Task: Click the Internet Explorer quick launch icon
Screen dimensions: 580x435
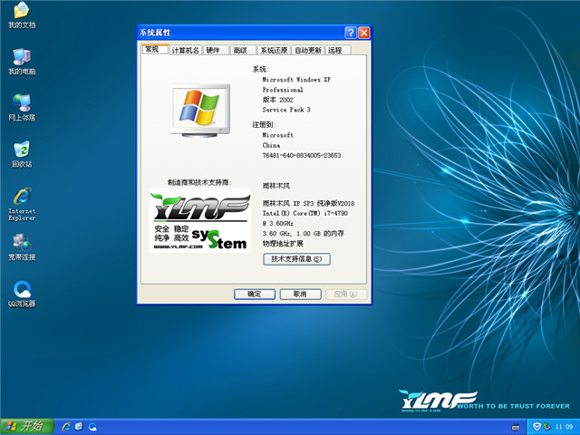Action: pyautogui.click(x=66, y=426)
